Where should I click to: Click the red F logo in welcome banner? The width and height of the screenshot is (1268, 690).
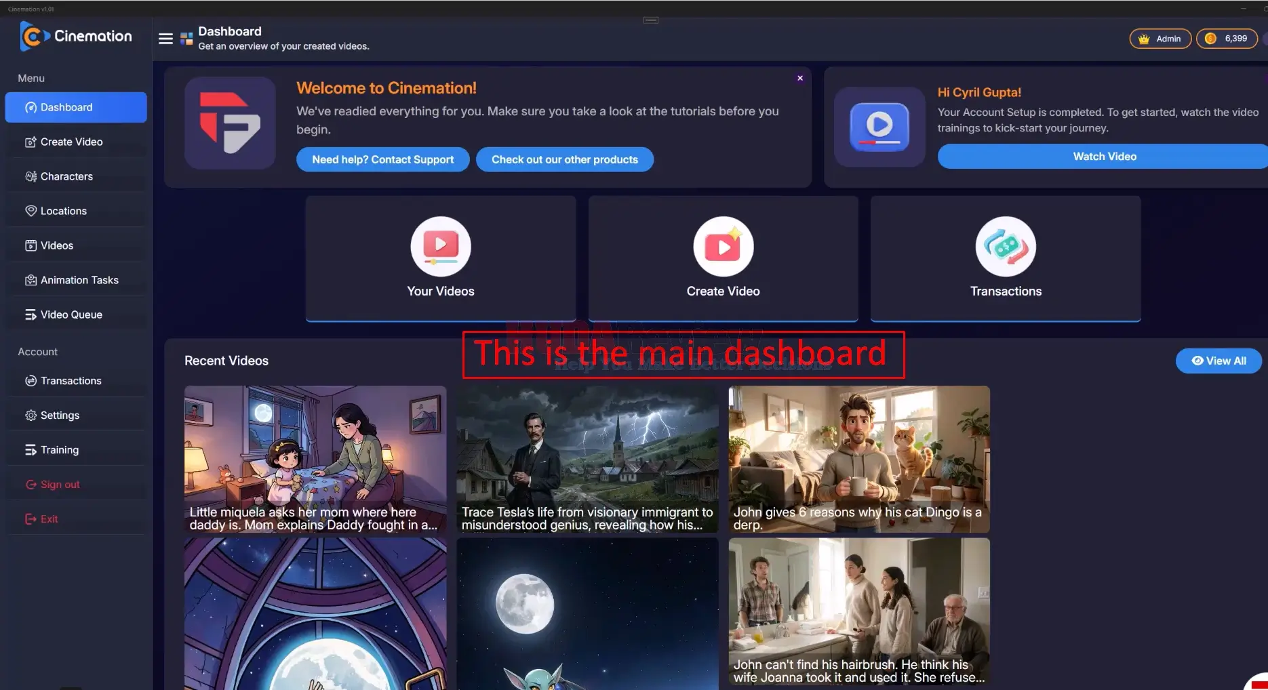tap(230, 123)
